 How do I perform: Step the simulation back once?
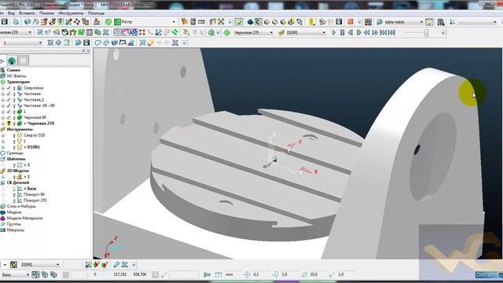point(351,32)
